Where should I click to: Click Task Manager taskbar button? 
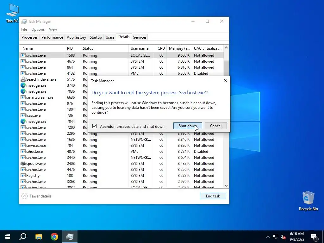pos(70,237)
